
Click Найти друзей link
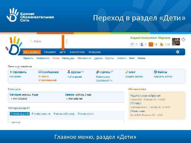pos(75,77)
